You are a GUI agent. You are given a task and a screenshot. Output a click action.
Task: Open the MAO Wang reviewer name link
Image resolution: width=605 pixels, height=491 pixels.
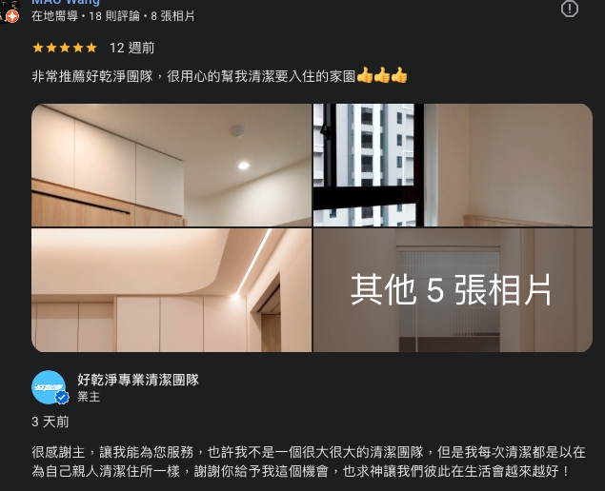pyautogui.click(x=66, y=2)
